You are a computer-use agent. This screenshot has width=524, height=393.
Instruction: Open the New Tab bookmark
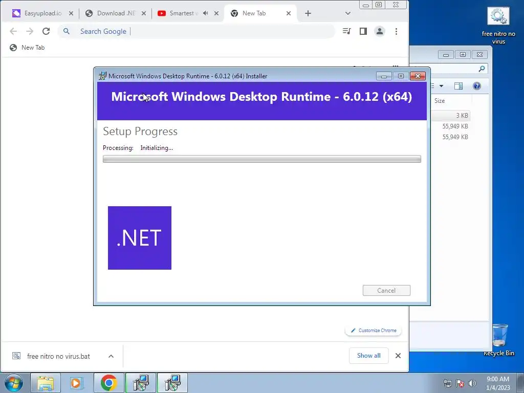click(27, 48)
